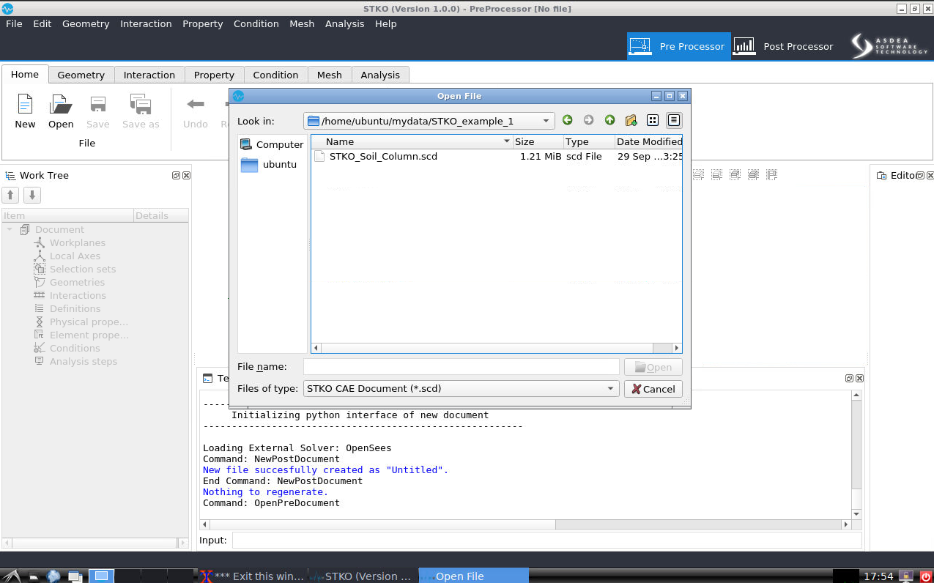Click the file list horizontal scrollbar
Image resolution: width=934 pixels, height=583 pixels.
(497, 349)
